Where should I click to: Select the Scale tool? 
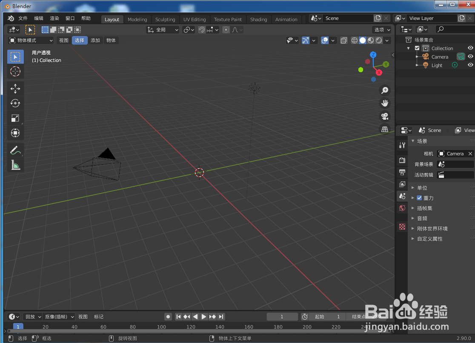[15, 118]
